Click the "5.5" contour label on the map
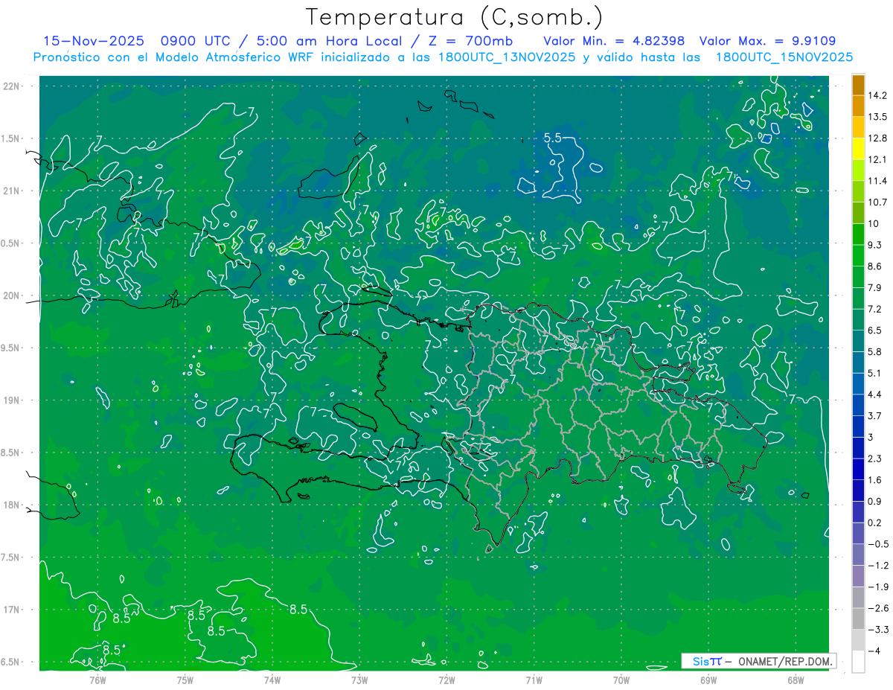This screenshot has height=690, width=893. (553, 138)
